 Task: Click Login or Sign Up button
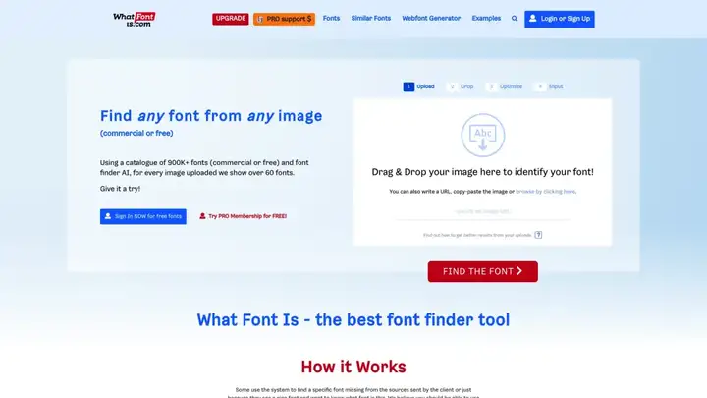pyautogui.click(x=559, y=19)
